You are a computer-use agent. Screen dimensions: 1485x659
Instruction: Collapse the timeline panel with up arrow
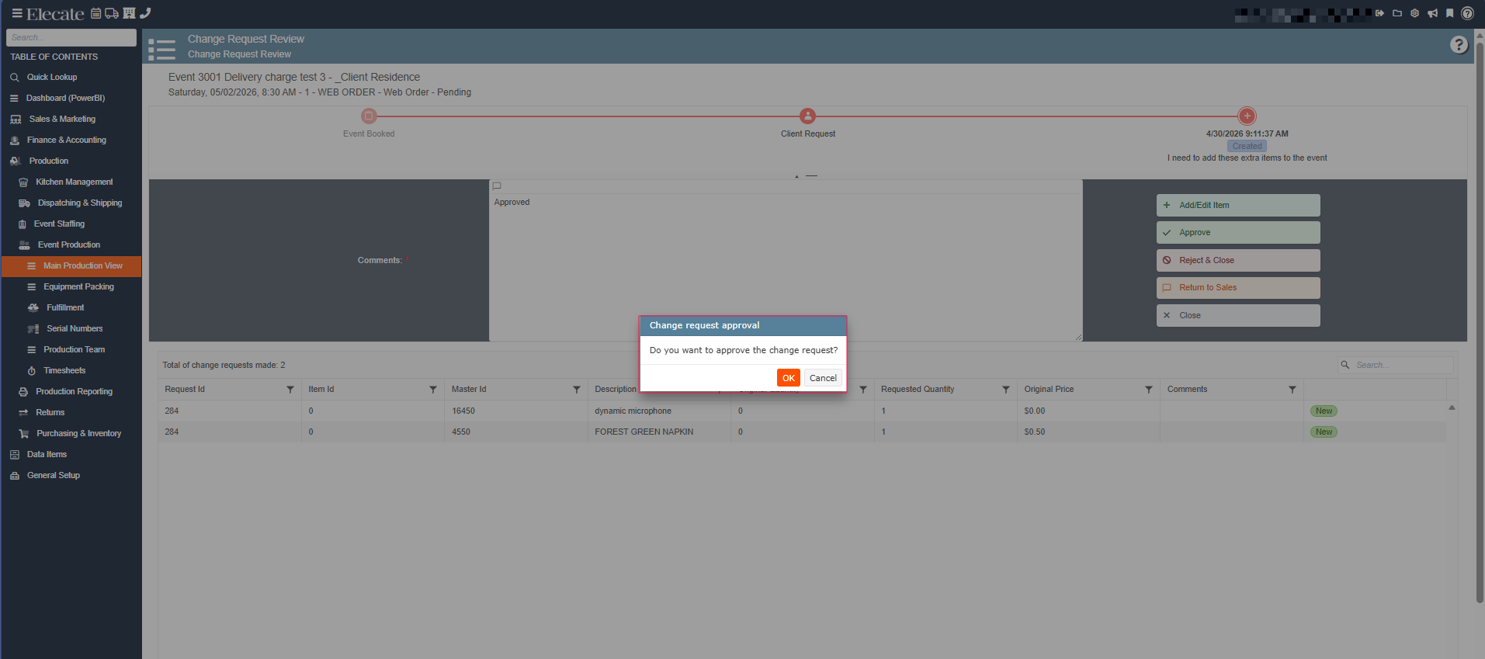(x=796, y=176)
